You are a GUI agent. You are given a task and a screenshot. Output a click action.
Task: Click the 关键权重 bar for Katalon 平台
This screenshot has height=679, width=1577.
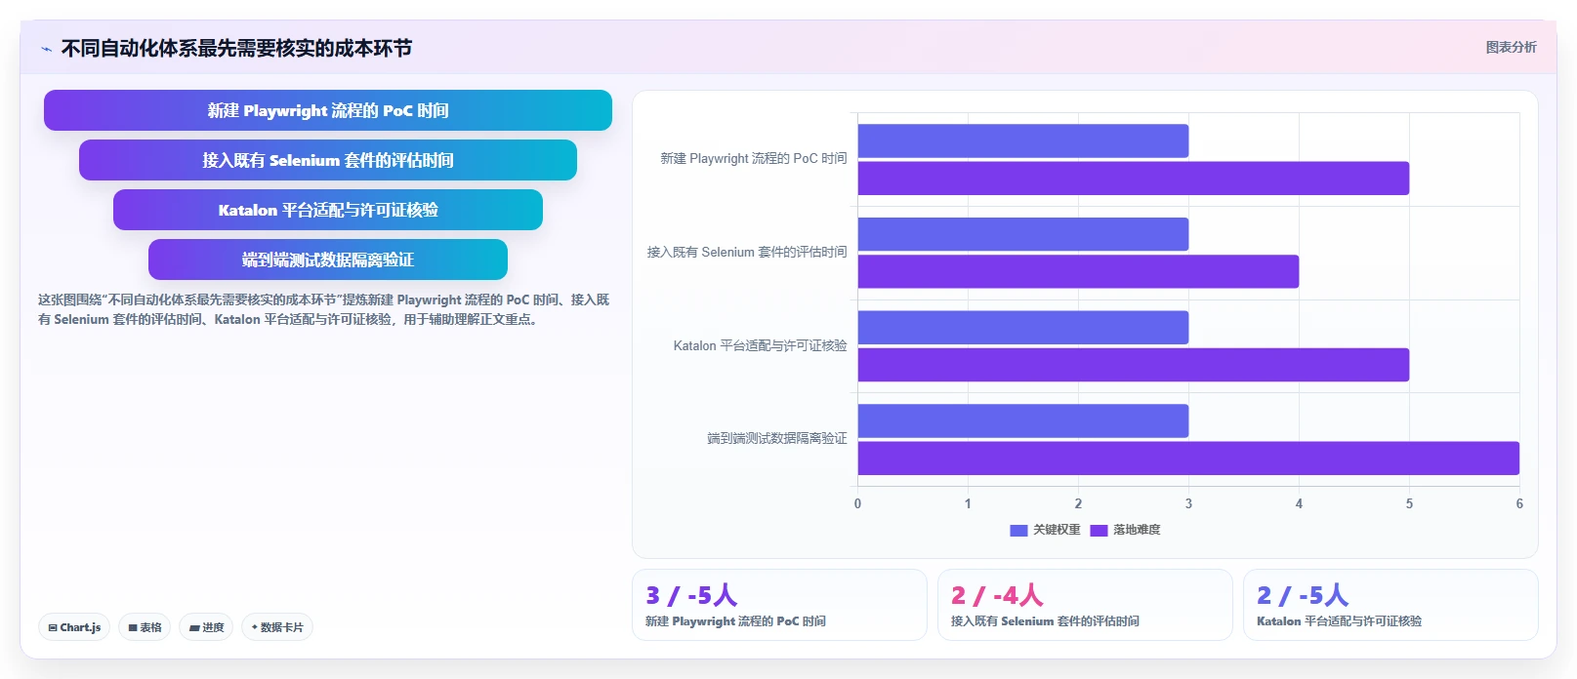[1023, 328]
